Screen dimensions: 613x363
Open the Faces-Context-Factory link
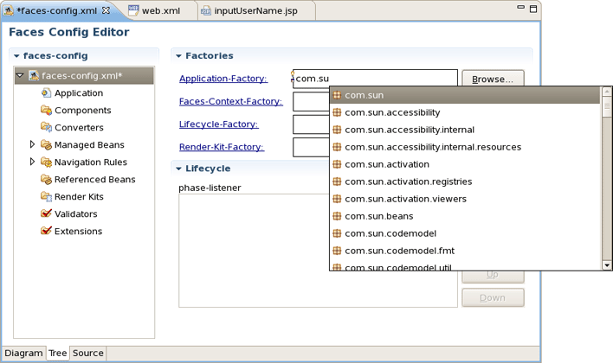pos(230,102)
